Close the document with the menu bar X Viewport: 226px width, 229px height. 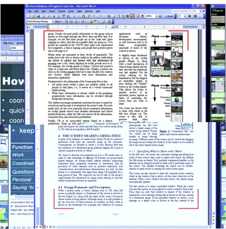point(204,11)
